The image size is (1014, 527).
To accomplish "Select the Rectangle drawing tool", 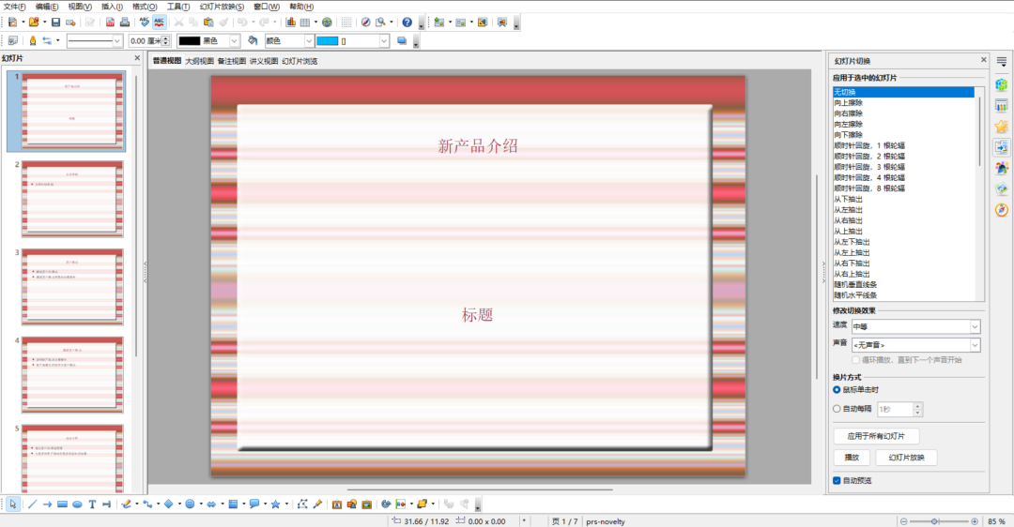I will point(62,504).
